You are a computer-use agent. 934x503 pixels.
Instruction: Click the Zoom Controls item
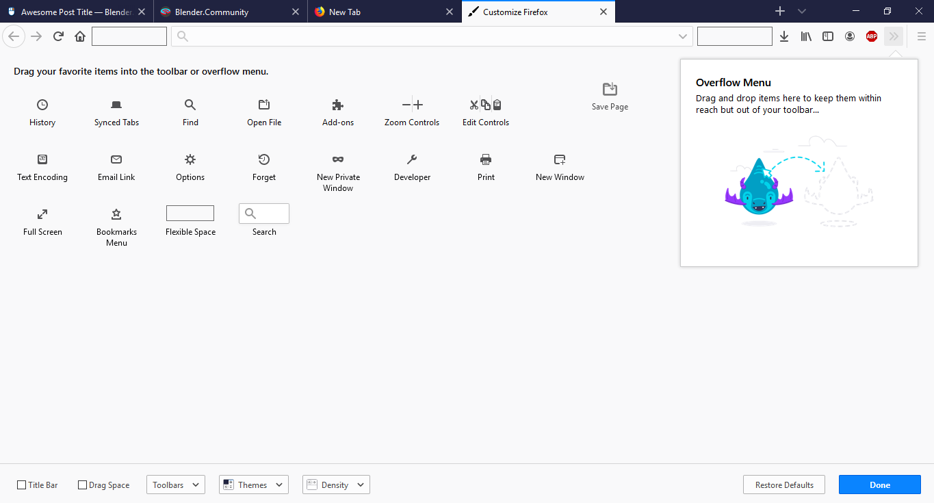click(412, 113)
